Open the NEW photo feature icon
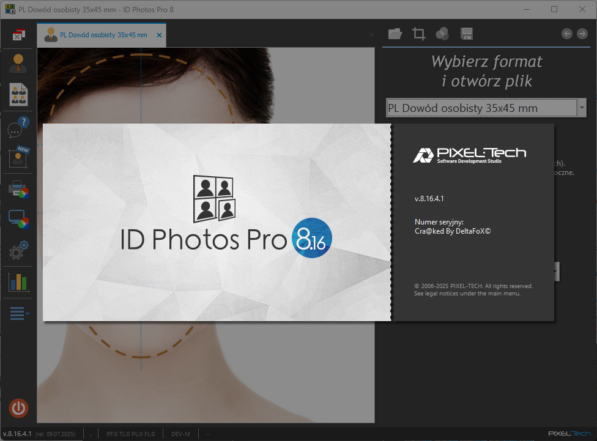The image size is (597, 441). coord(18,157)
